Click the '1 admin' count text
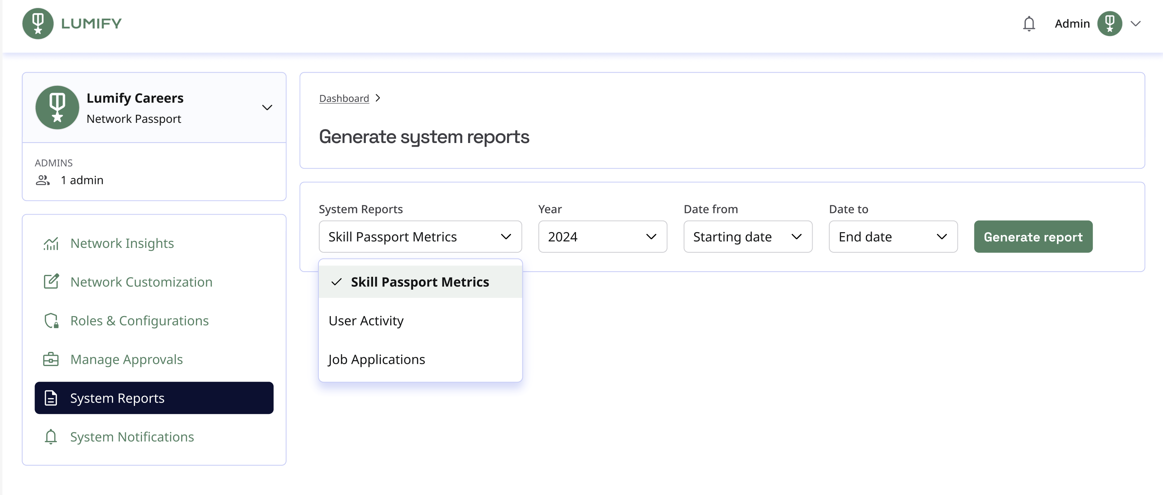 point(82,180)
